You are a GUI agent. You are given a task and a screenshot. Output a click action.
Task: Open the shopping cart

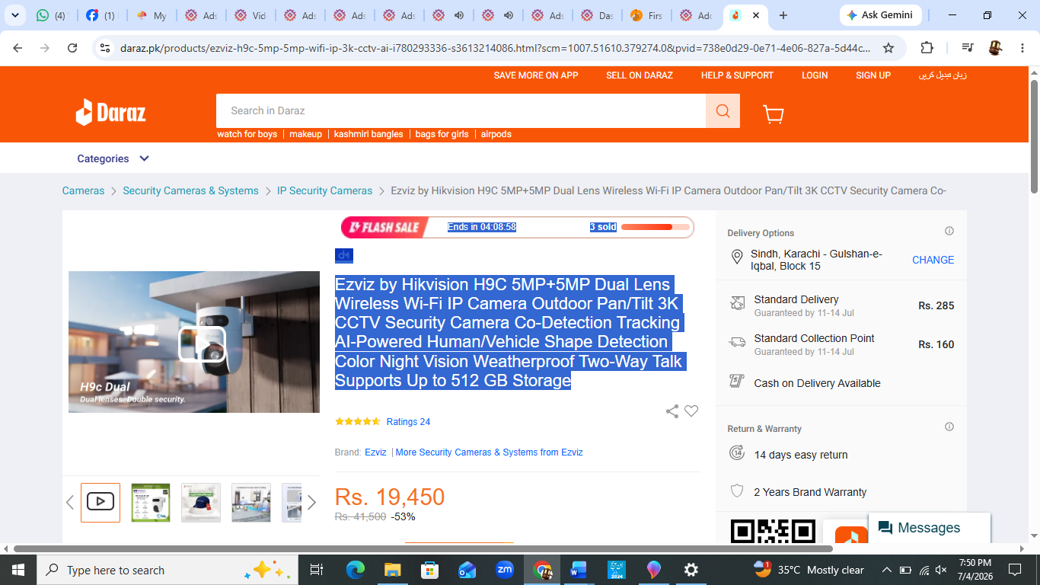click(773, 113)
